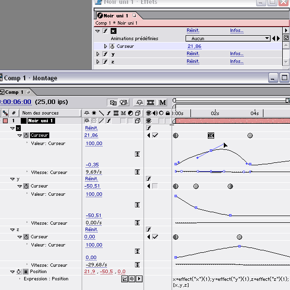This screenshot has height=290, width=290.
Task: Click the Curseur stopwatch in Effects panel
Action: (112, 46)
